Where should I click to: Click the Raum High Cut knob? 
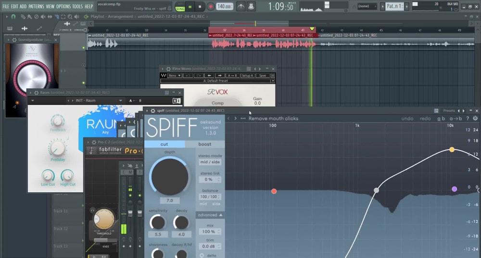[x=67, y=176]
